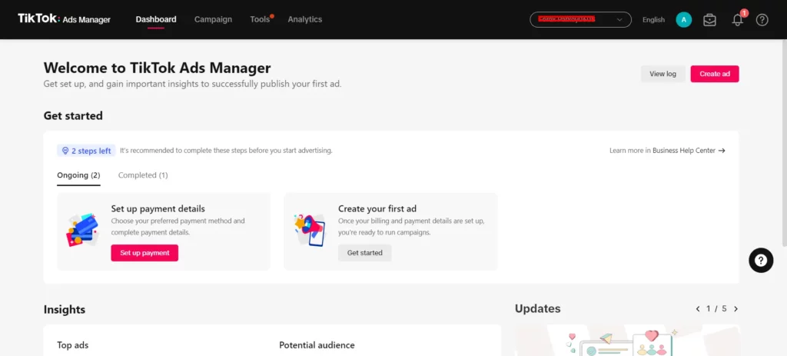Go to previous update with left chevron
The height and width of the screenshot is (356, 787).
(698, 309)
